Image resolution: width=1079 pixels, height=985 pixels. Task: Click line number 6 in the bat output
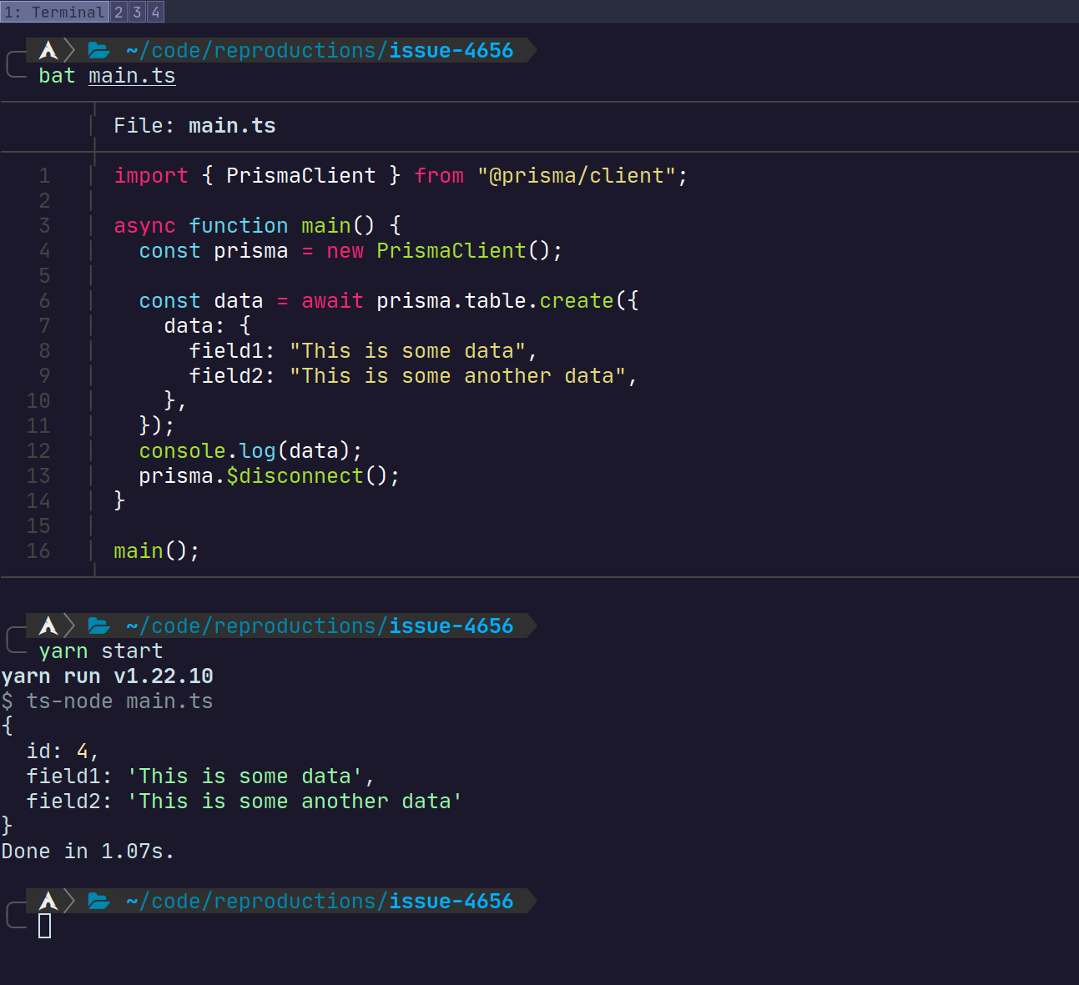[x=44, y=300]
